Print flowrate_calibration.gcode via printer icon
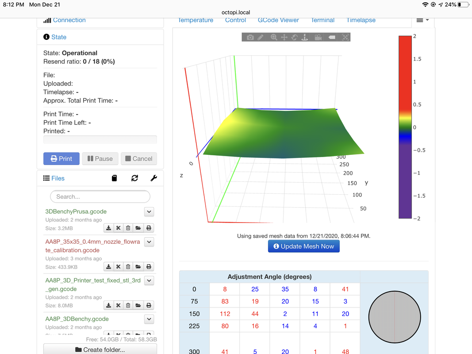472x354 pixels. point(149,267)
